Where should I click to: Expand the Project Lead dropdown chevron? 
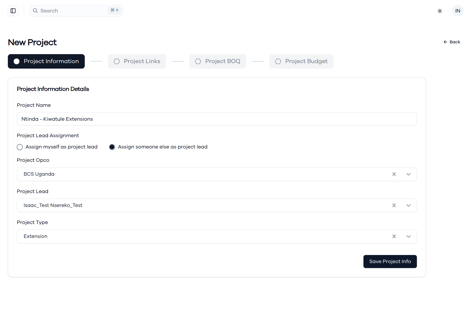click(x=408, y=206)
